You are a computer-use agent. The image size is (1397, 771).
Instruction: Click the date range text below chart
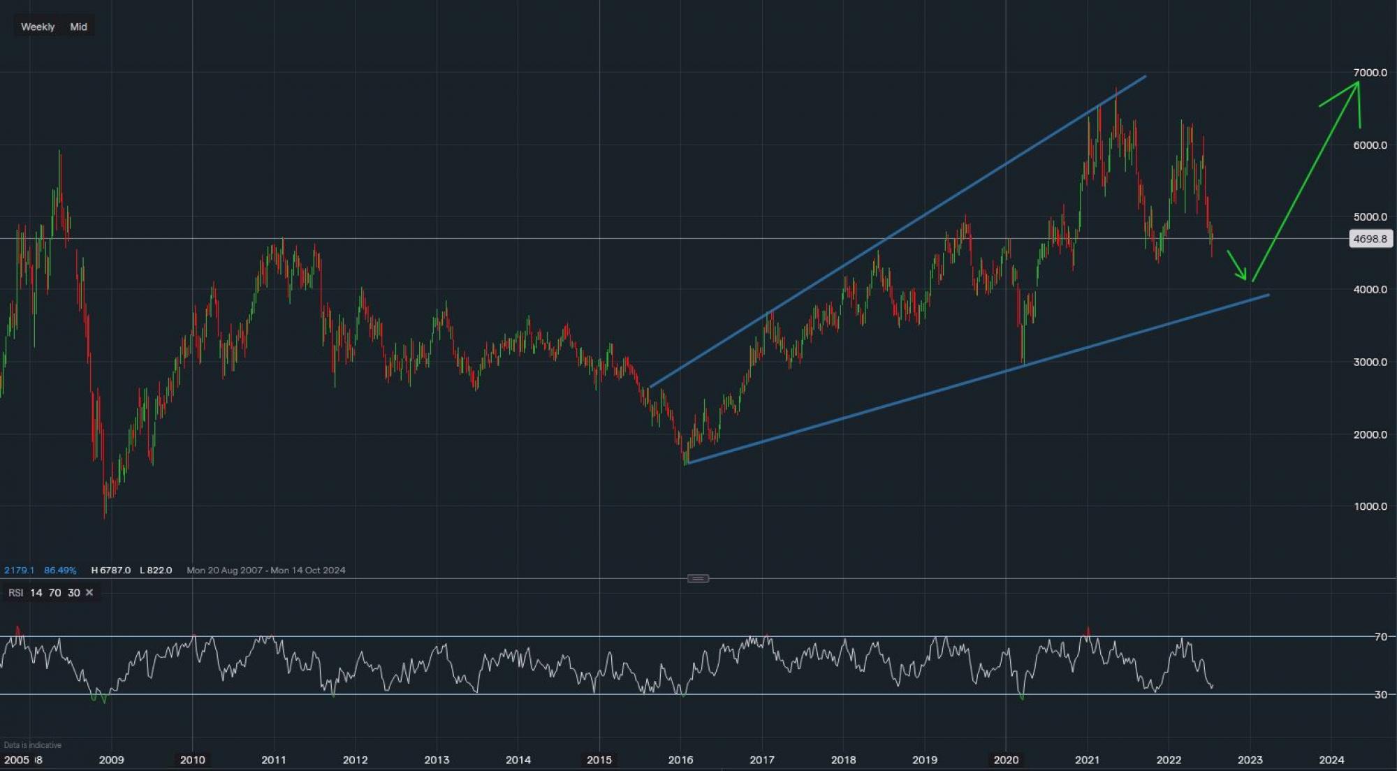265,570
